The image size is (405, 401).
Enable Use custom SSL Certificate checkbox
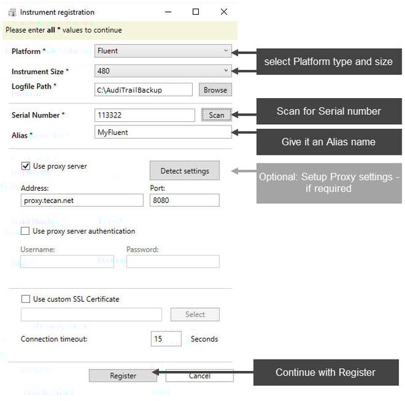[x=25, y=299]
